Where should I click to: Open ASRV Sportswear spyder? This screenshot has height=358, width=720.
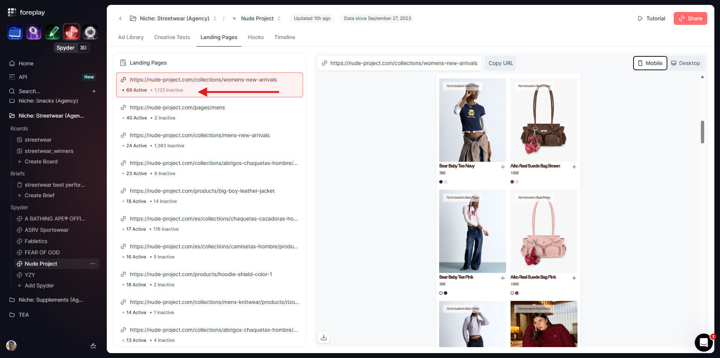coord(47,230)
